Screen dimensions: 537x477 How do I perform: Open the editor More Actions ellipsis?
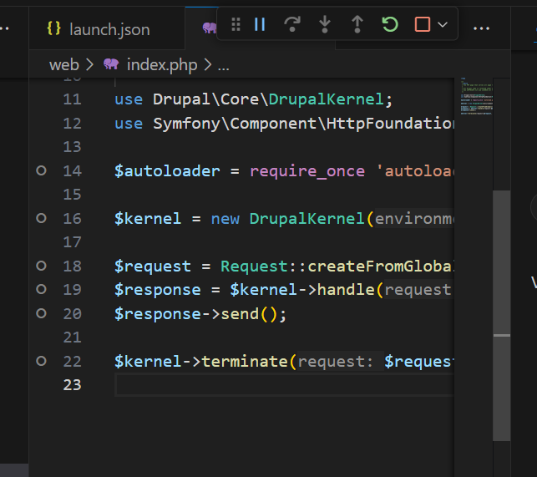tap(481, 28)
